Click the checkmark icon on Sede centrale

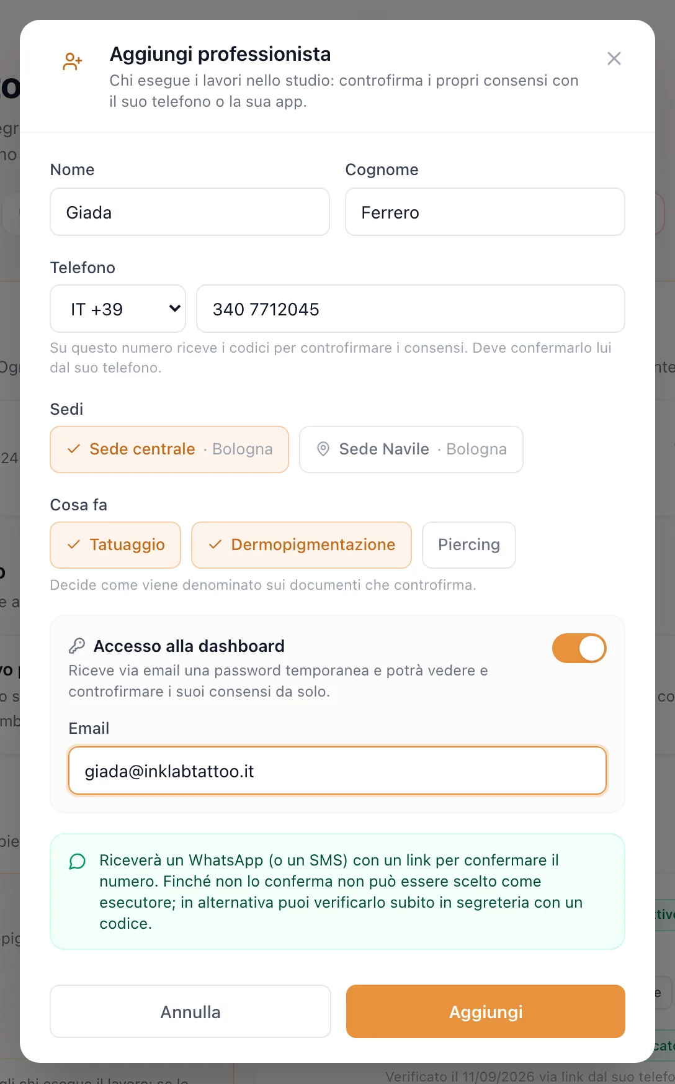point(74,449)
